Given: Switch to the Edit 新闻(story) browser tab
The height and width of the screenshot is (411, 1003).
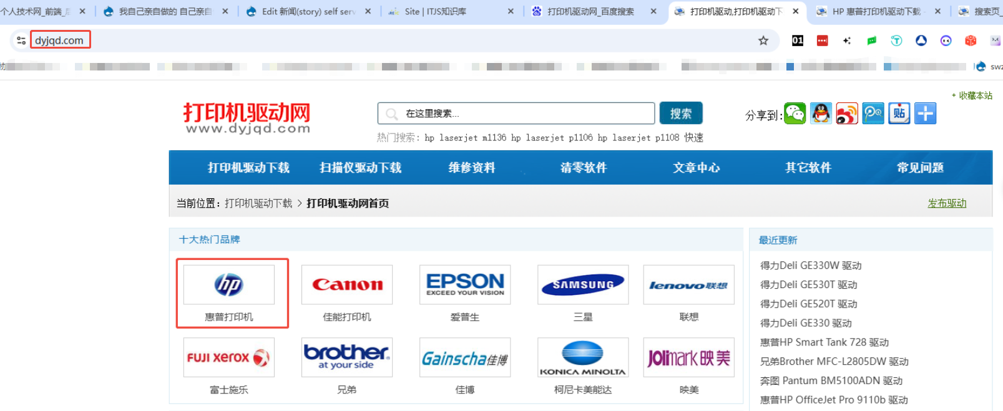Looking at the screenshot, I should coord(308,11).
